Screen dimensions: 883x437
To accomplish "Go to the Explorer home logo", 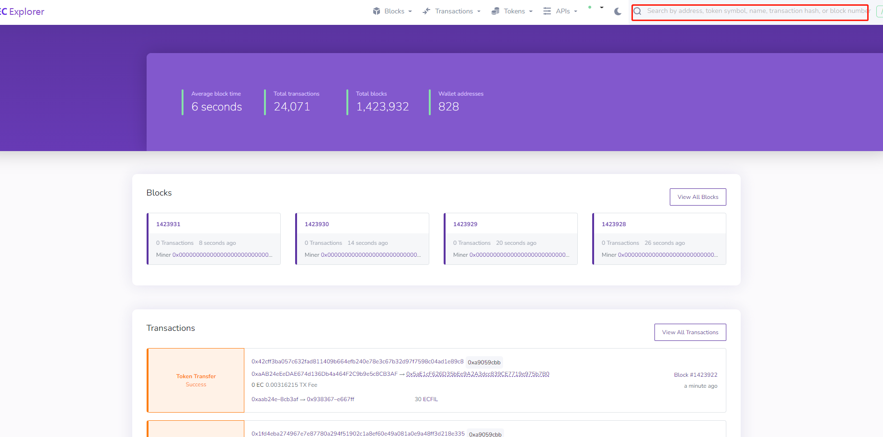I will point(22,11).
